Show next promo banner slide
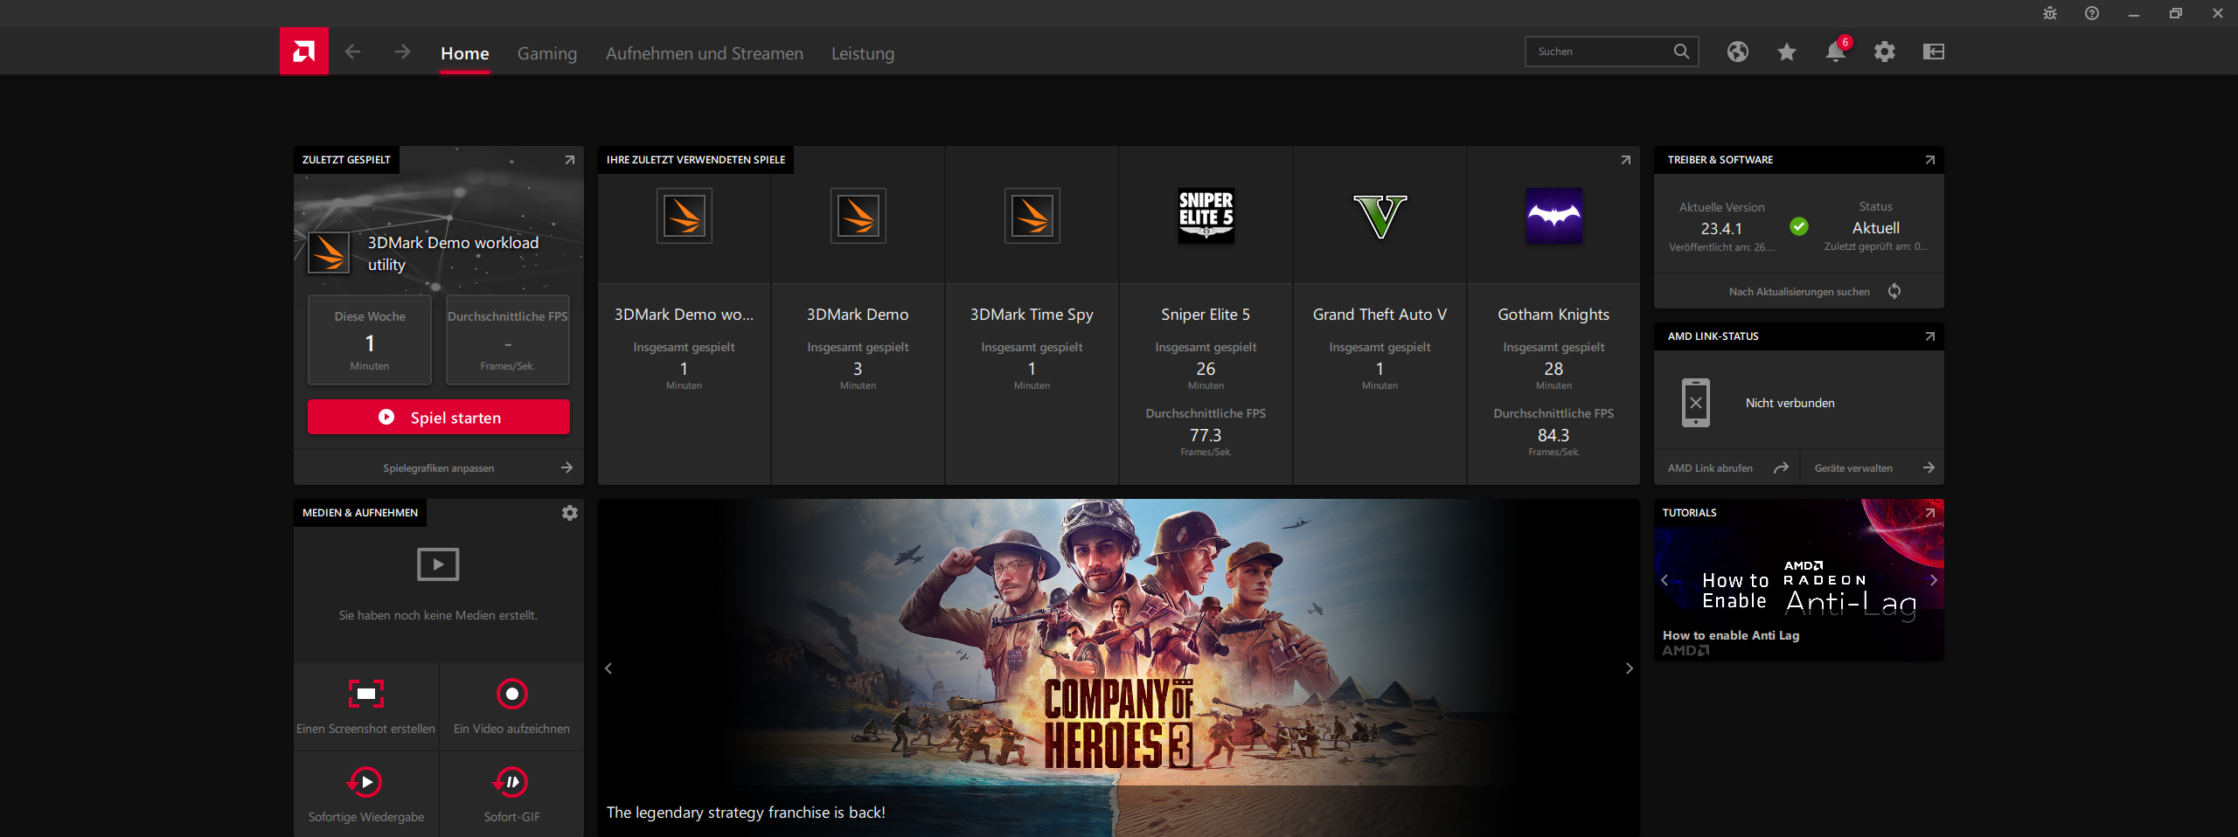The image size is (2238, 837). pyautogui.click(x=1629, y=668)
